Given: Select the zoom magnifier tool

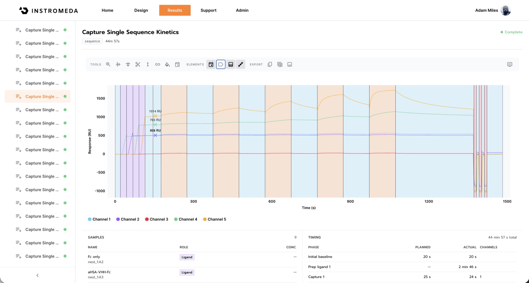Looking at the screenshot, I should 108,64.
